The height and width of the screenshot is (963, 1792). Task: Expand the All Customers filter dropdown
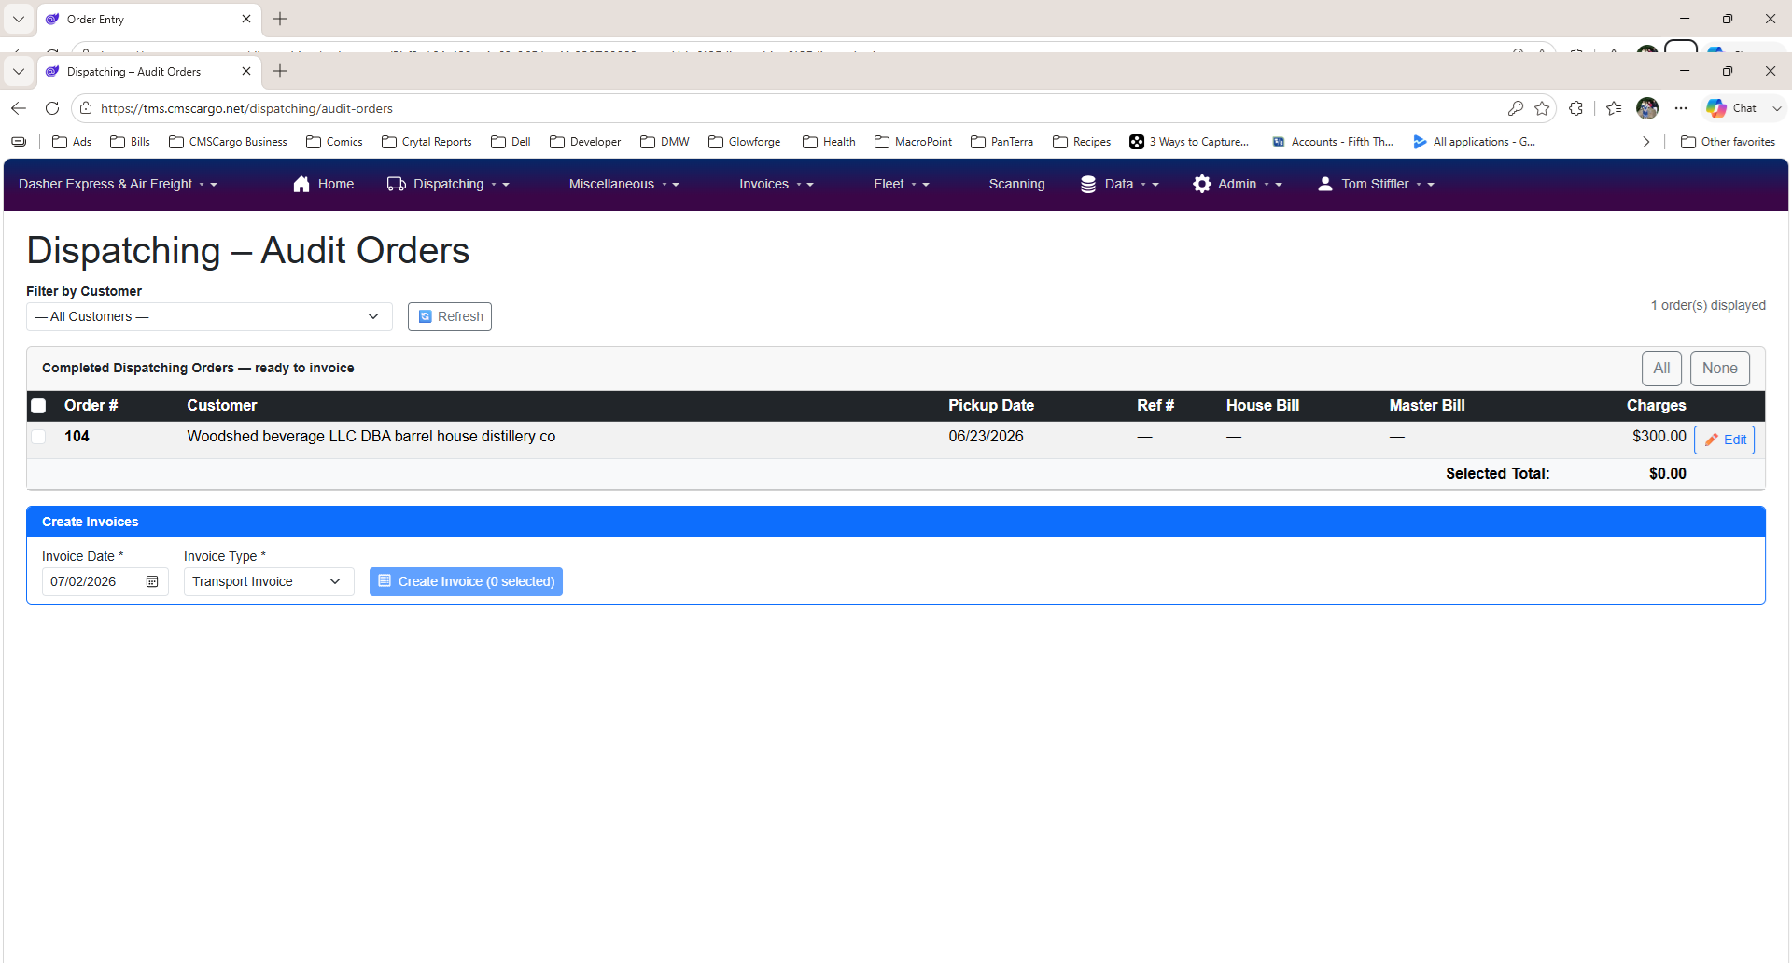209,316
